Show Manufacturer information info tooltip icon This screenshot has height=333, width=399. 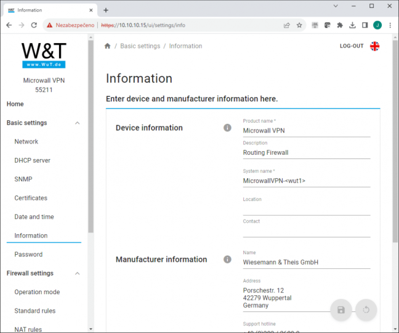point(227,260)
